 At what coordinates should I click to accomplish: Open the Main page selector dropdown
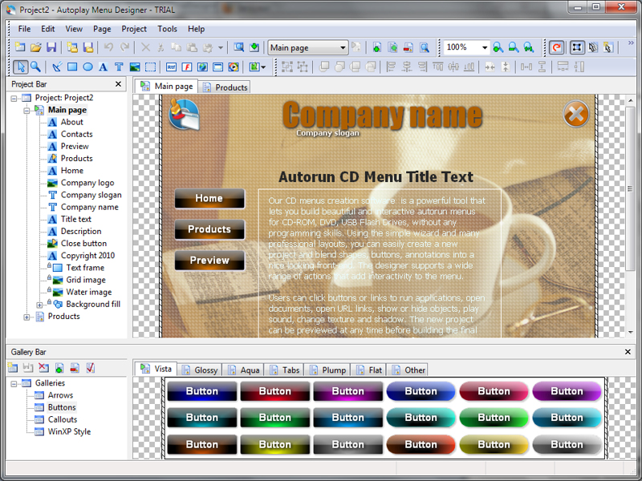pyautogui.click(x=343, y=47)
